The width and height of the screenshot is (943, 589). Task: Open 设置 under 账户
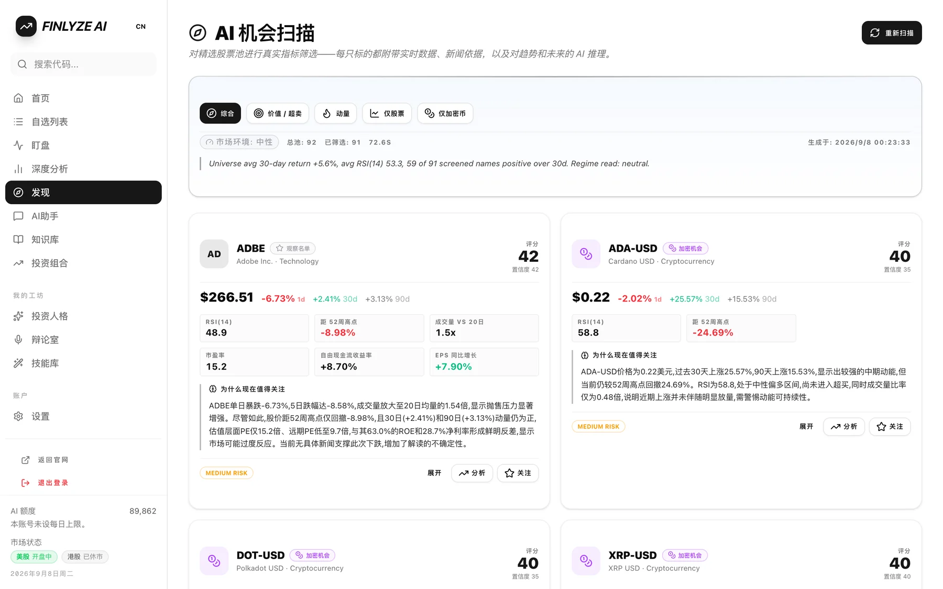click(83, 416)
